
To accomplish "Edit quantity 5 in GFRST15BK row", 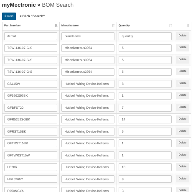I will pyautogui.click(x=145, y=131).
